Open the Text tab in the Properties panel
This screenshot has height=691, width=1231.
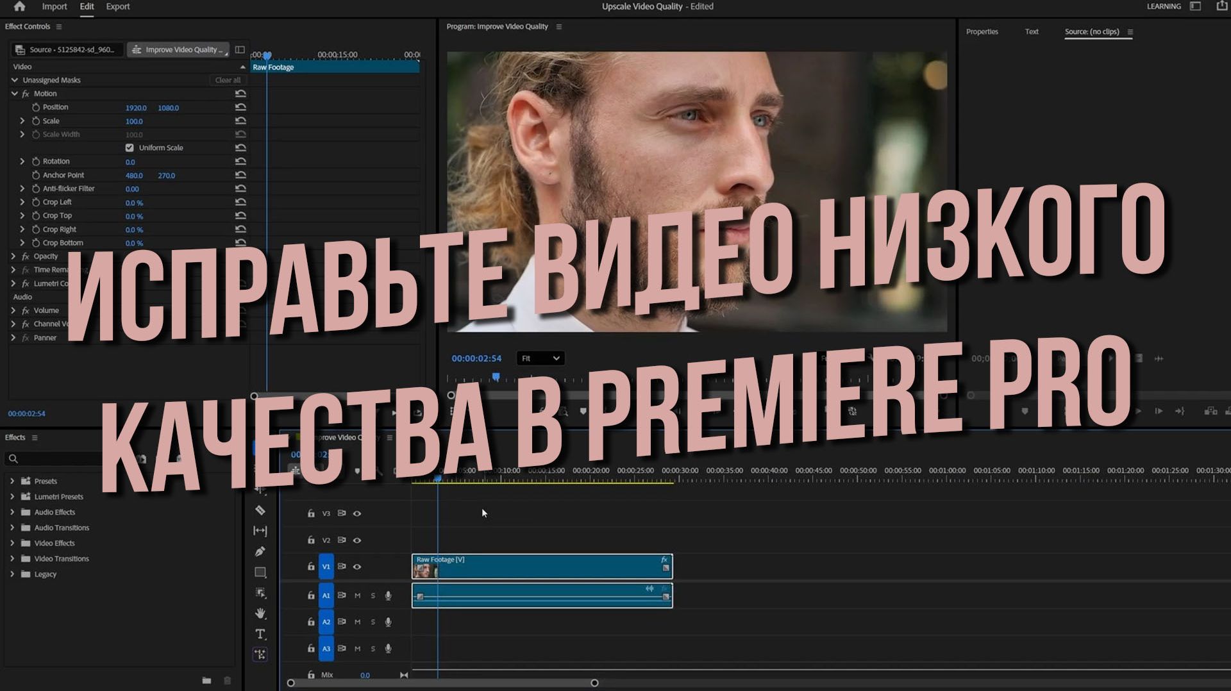point(1031,31)
